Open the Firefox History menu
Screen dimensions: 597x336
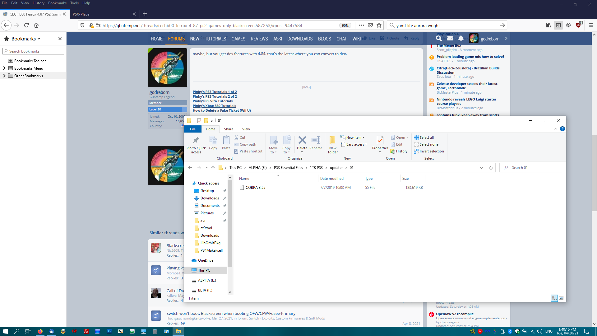pos(39,3)
